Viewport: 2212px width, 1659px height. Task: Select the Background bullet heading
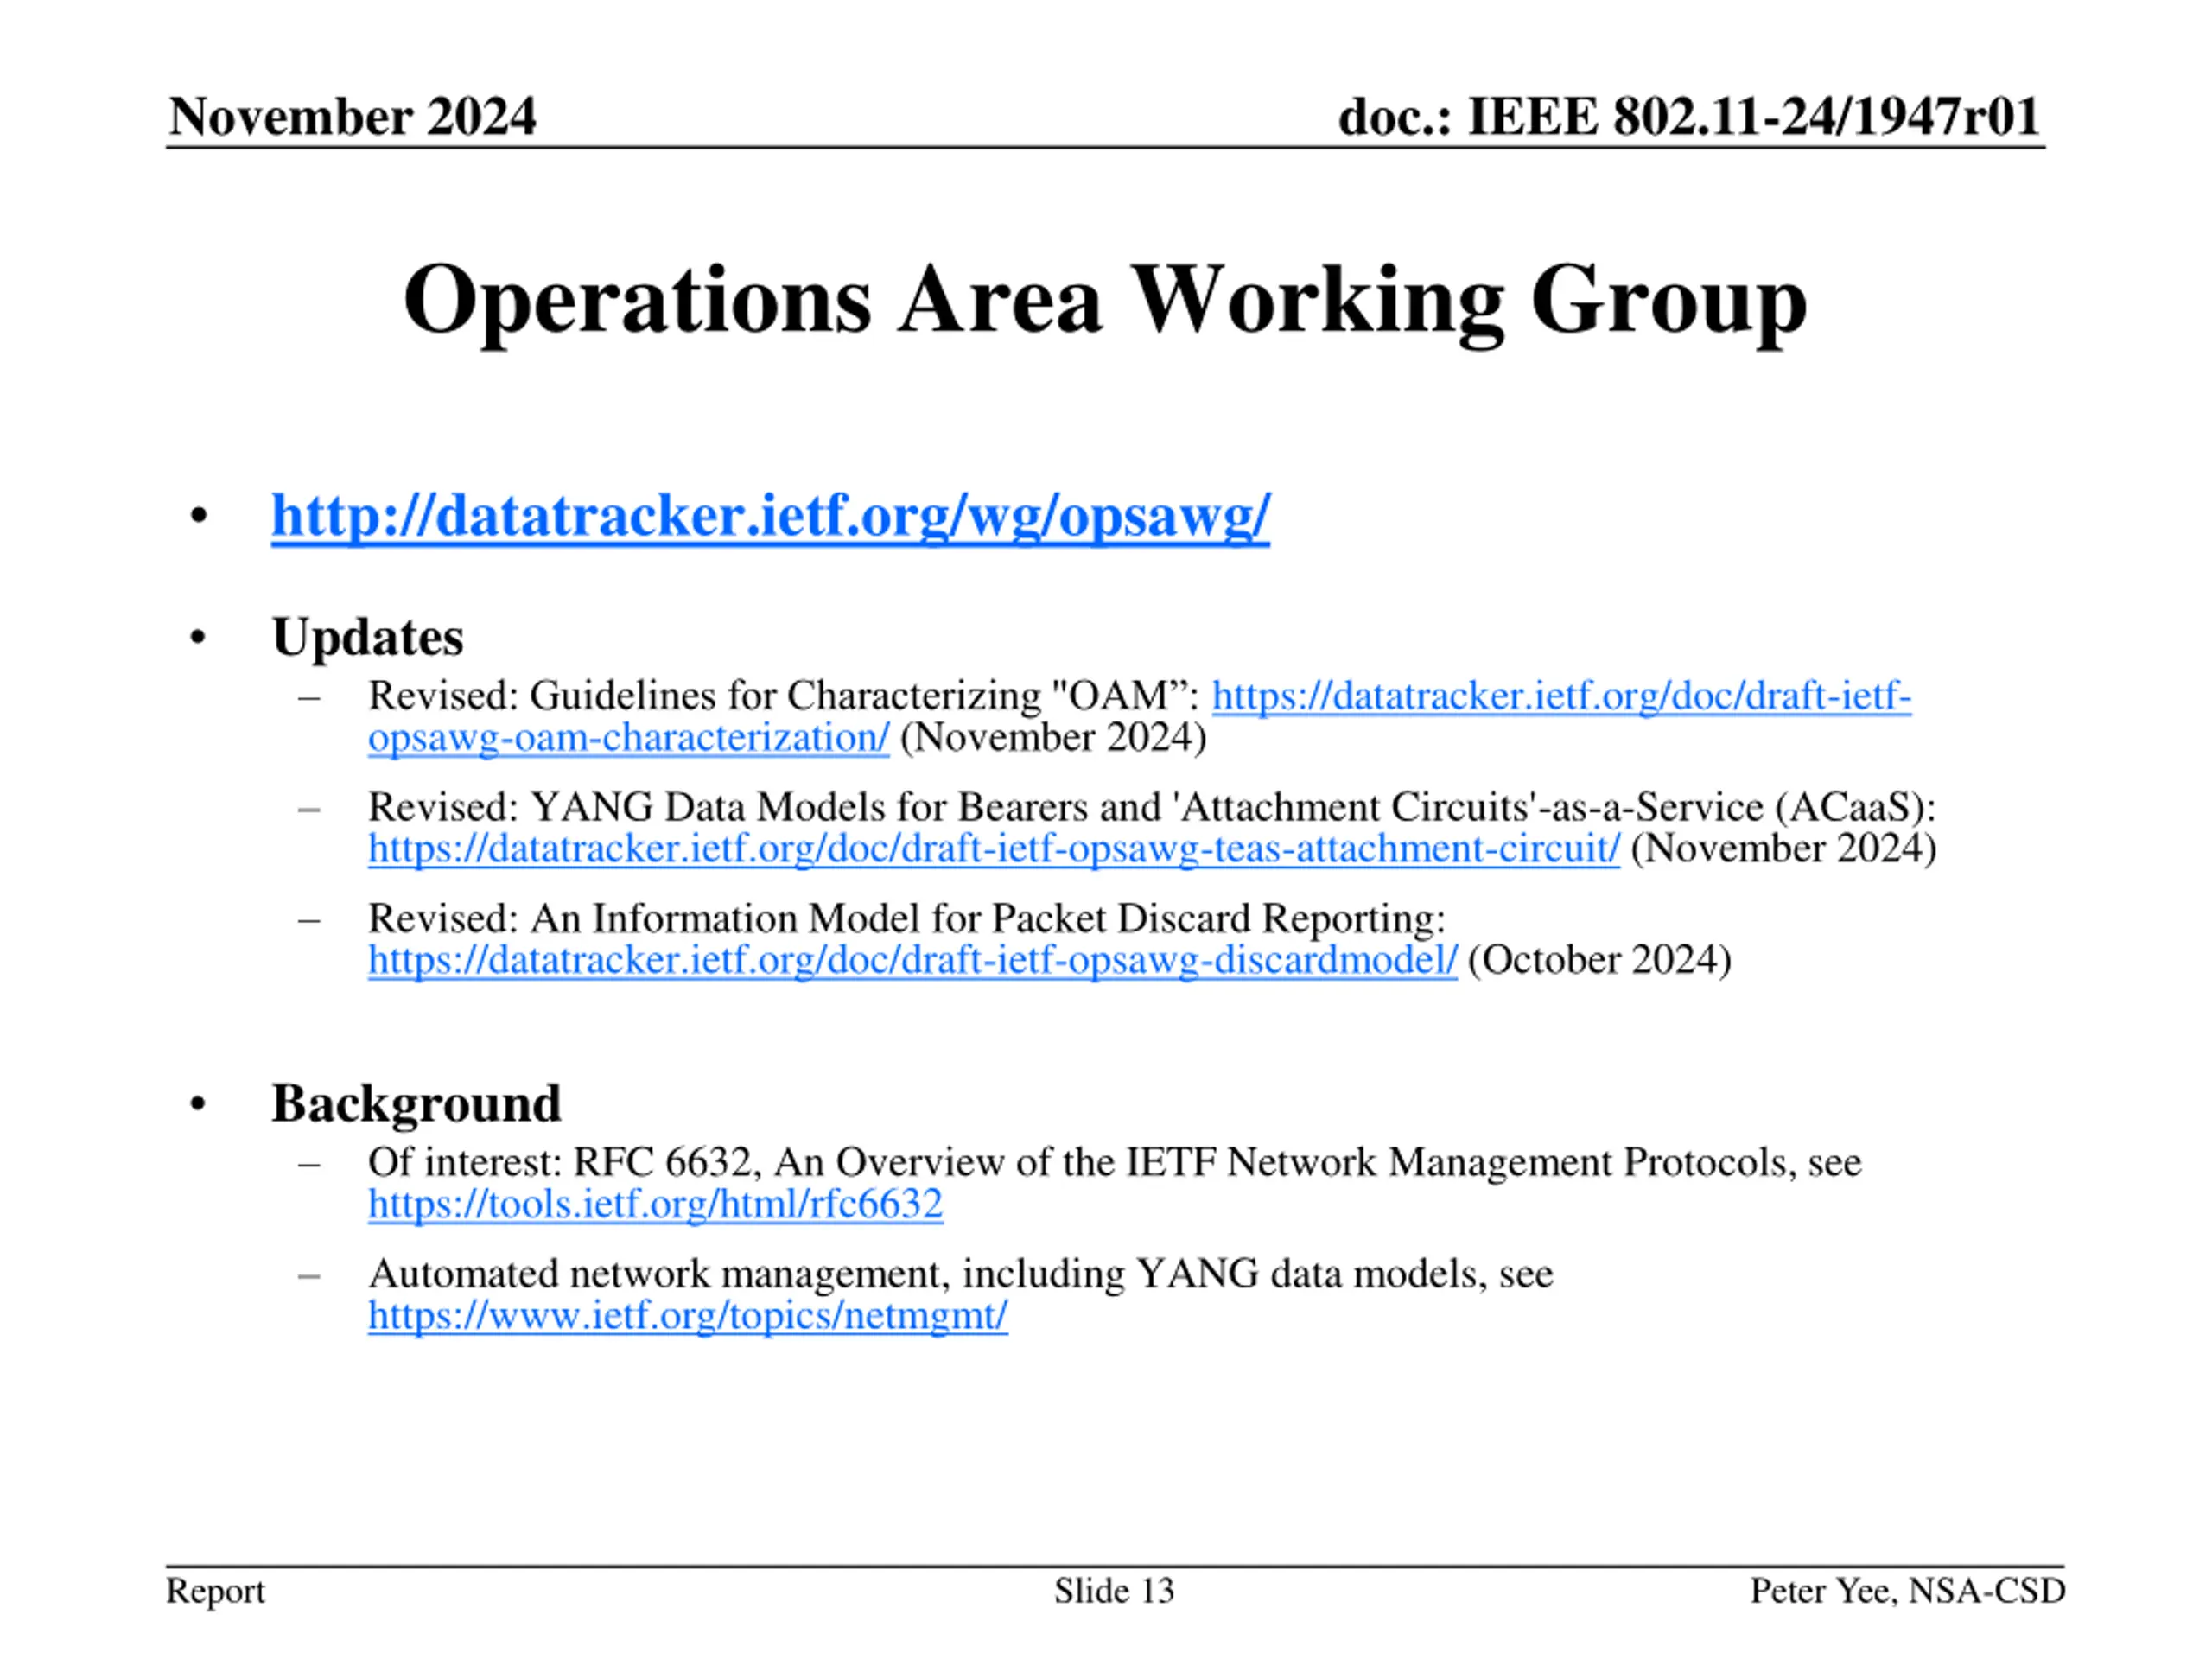click(x=415, y=1104)
